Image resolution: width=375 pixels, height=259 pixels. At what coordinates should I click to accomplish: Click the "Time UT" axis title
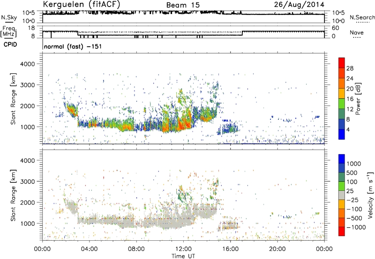pyautogui.click(x=183, y=256)
